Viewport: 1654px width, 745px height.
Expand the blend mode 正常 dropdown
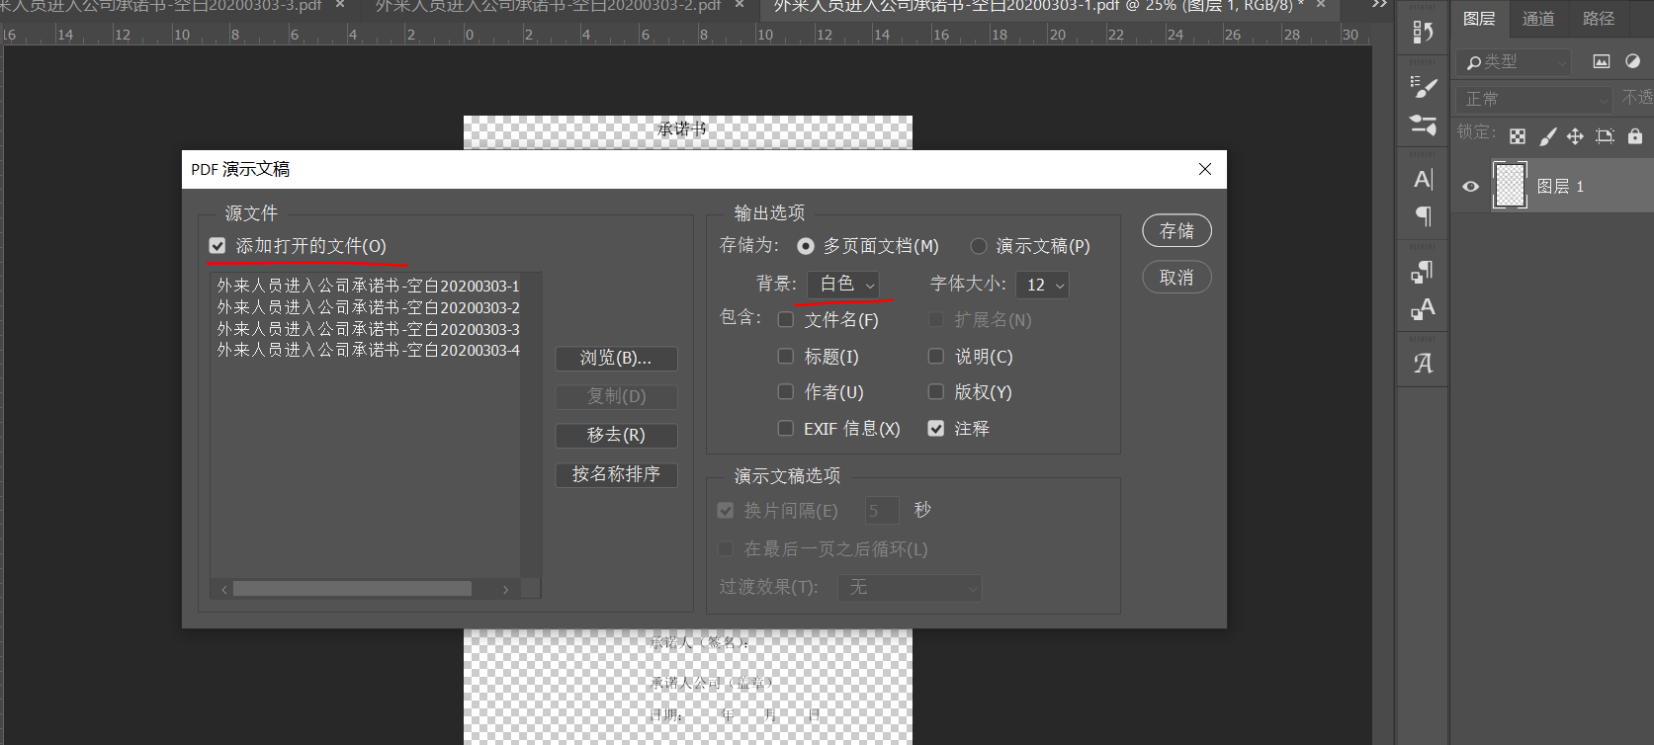1533,99
